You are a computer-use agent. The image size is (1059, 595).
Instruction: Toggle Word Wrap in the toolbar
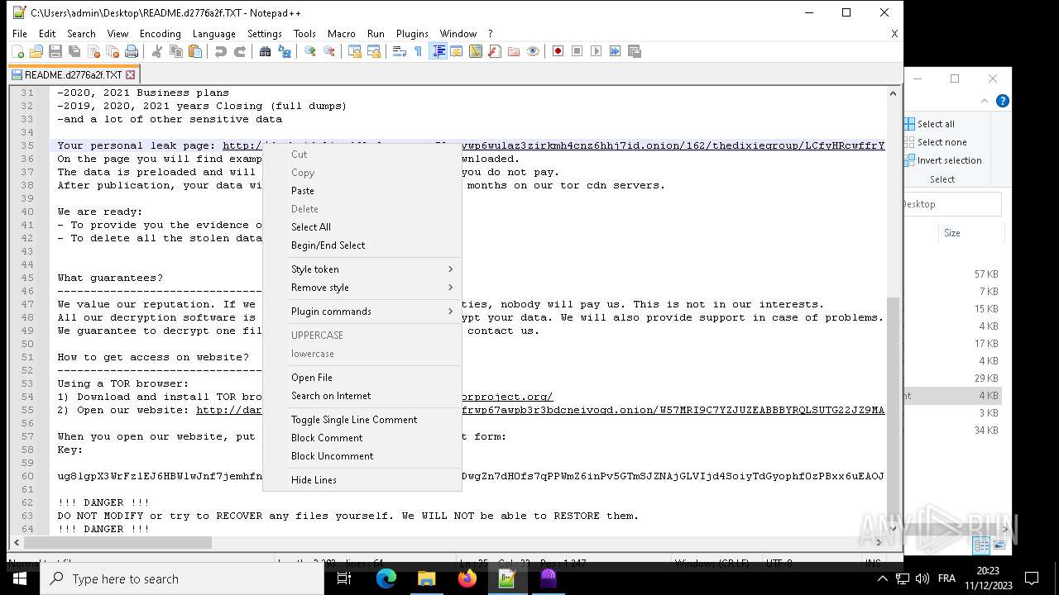point(400,51)
